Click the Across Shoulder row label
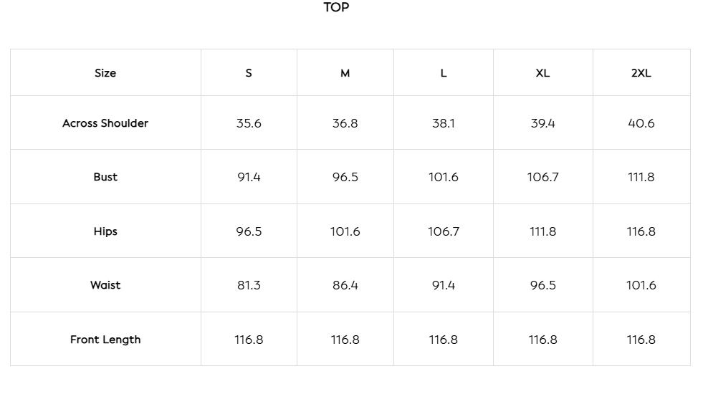This screenshot has width=703, height=394. 105,123
